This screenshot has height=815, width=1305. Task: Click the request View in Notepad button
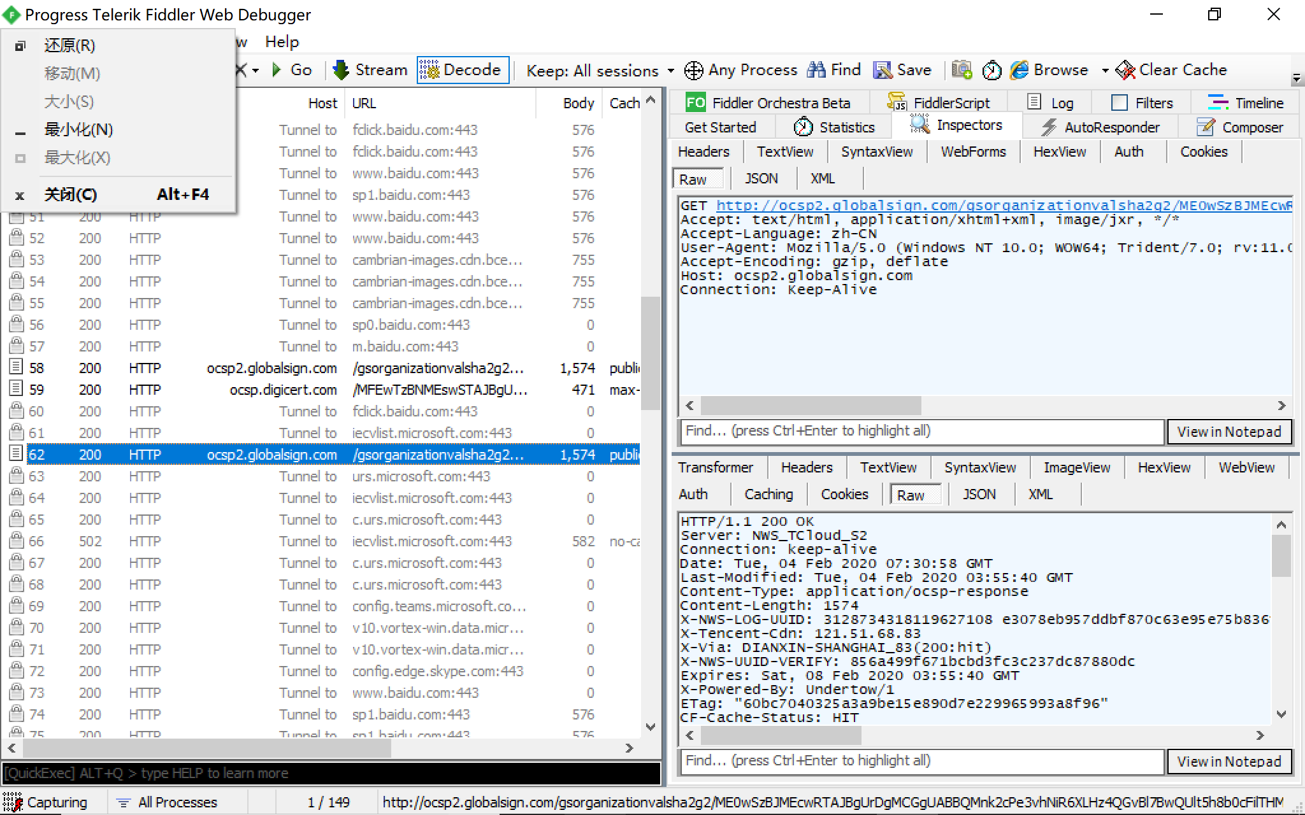pyautogui.click(x=1229, y=432)
